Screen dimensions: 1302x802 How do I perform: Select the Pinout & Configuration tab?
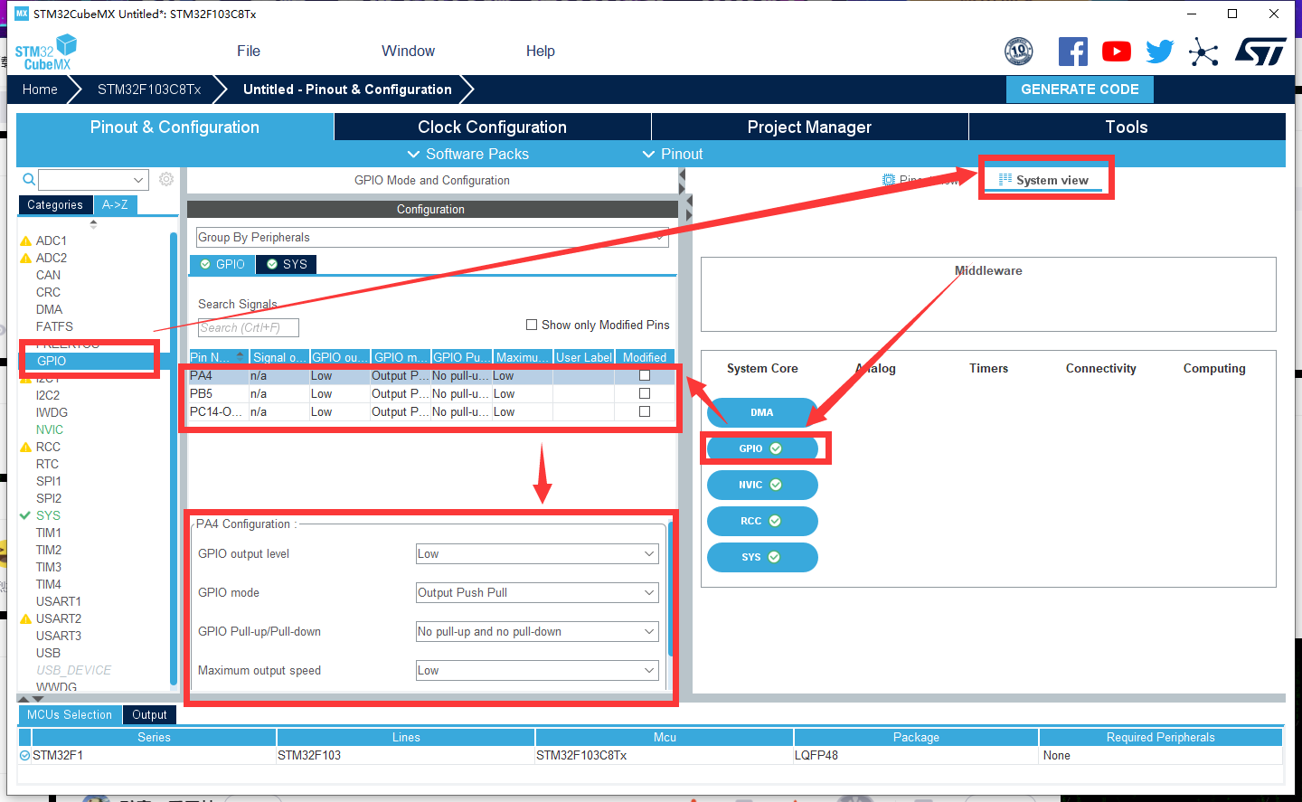pyautogui.click(x=175, y=127)
